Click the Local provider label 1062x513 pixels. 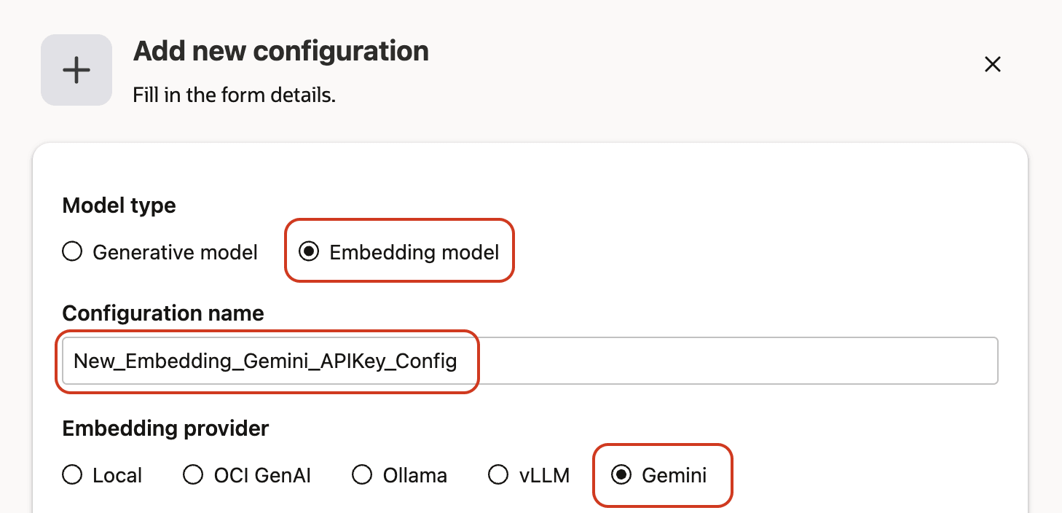click(x=117, y=474)
